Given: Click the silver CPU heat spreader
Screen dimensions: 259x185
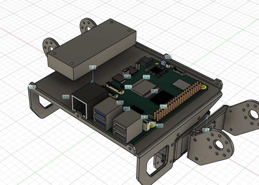Looking at the screenshot, I should [x=144, y=89].
